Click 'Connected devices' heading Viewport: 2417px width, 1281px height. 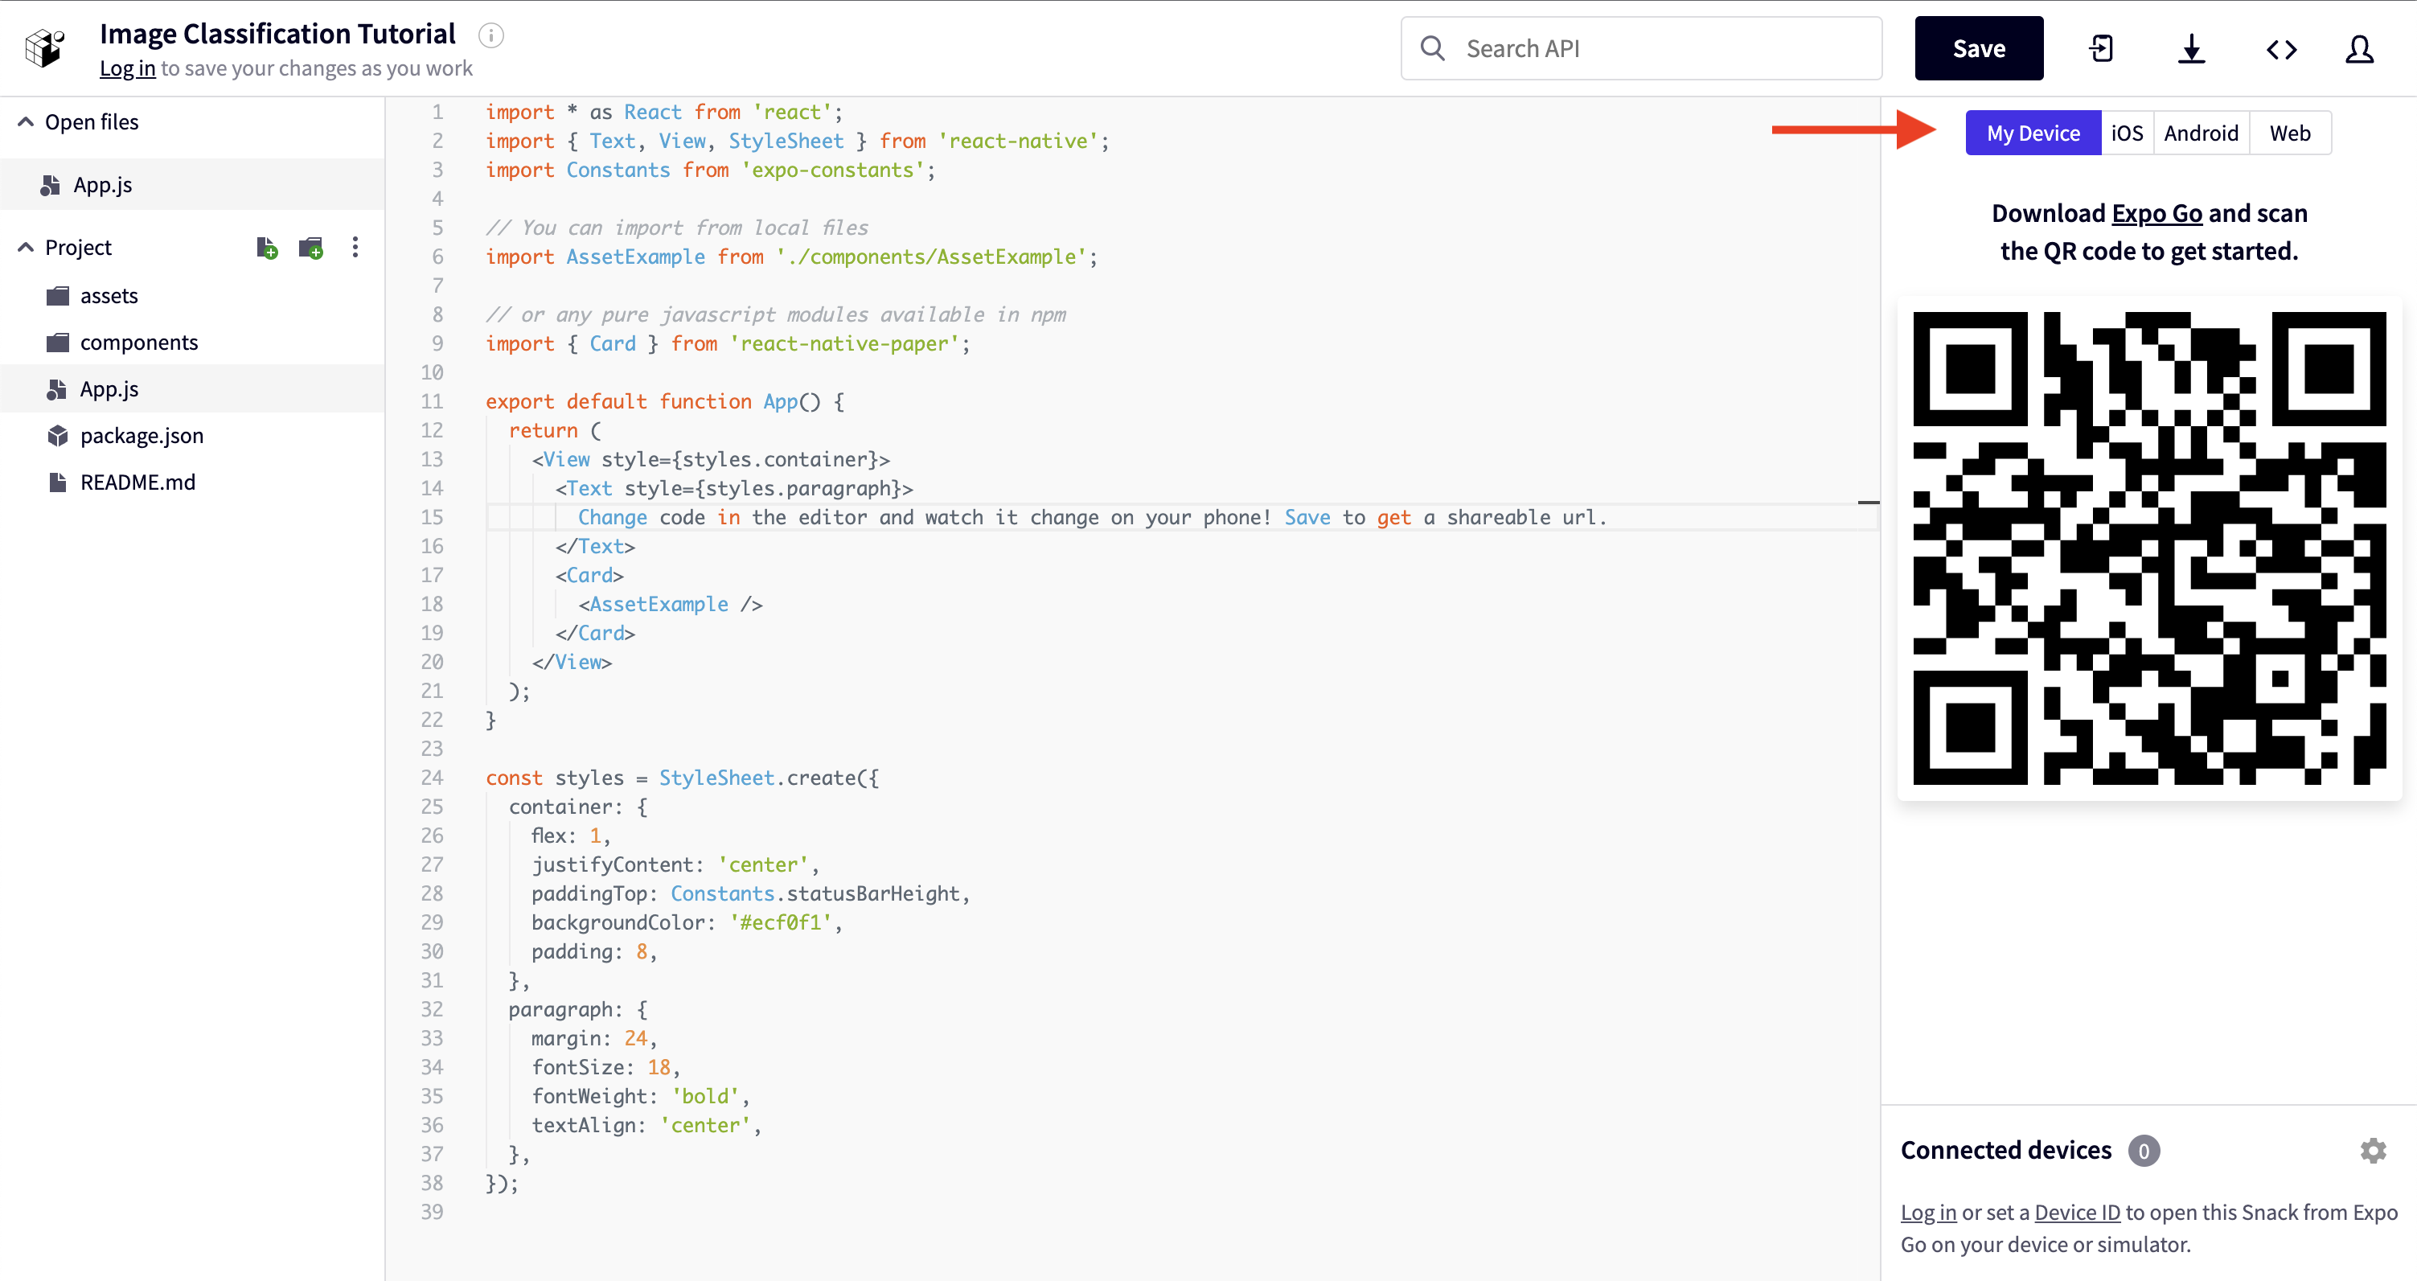pos(2006,1151)
